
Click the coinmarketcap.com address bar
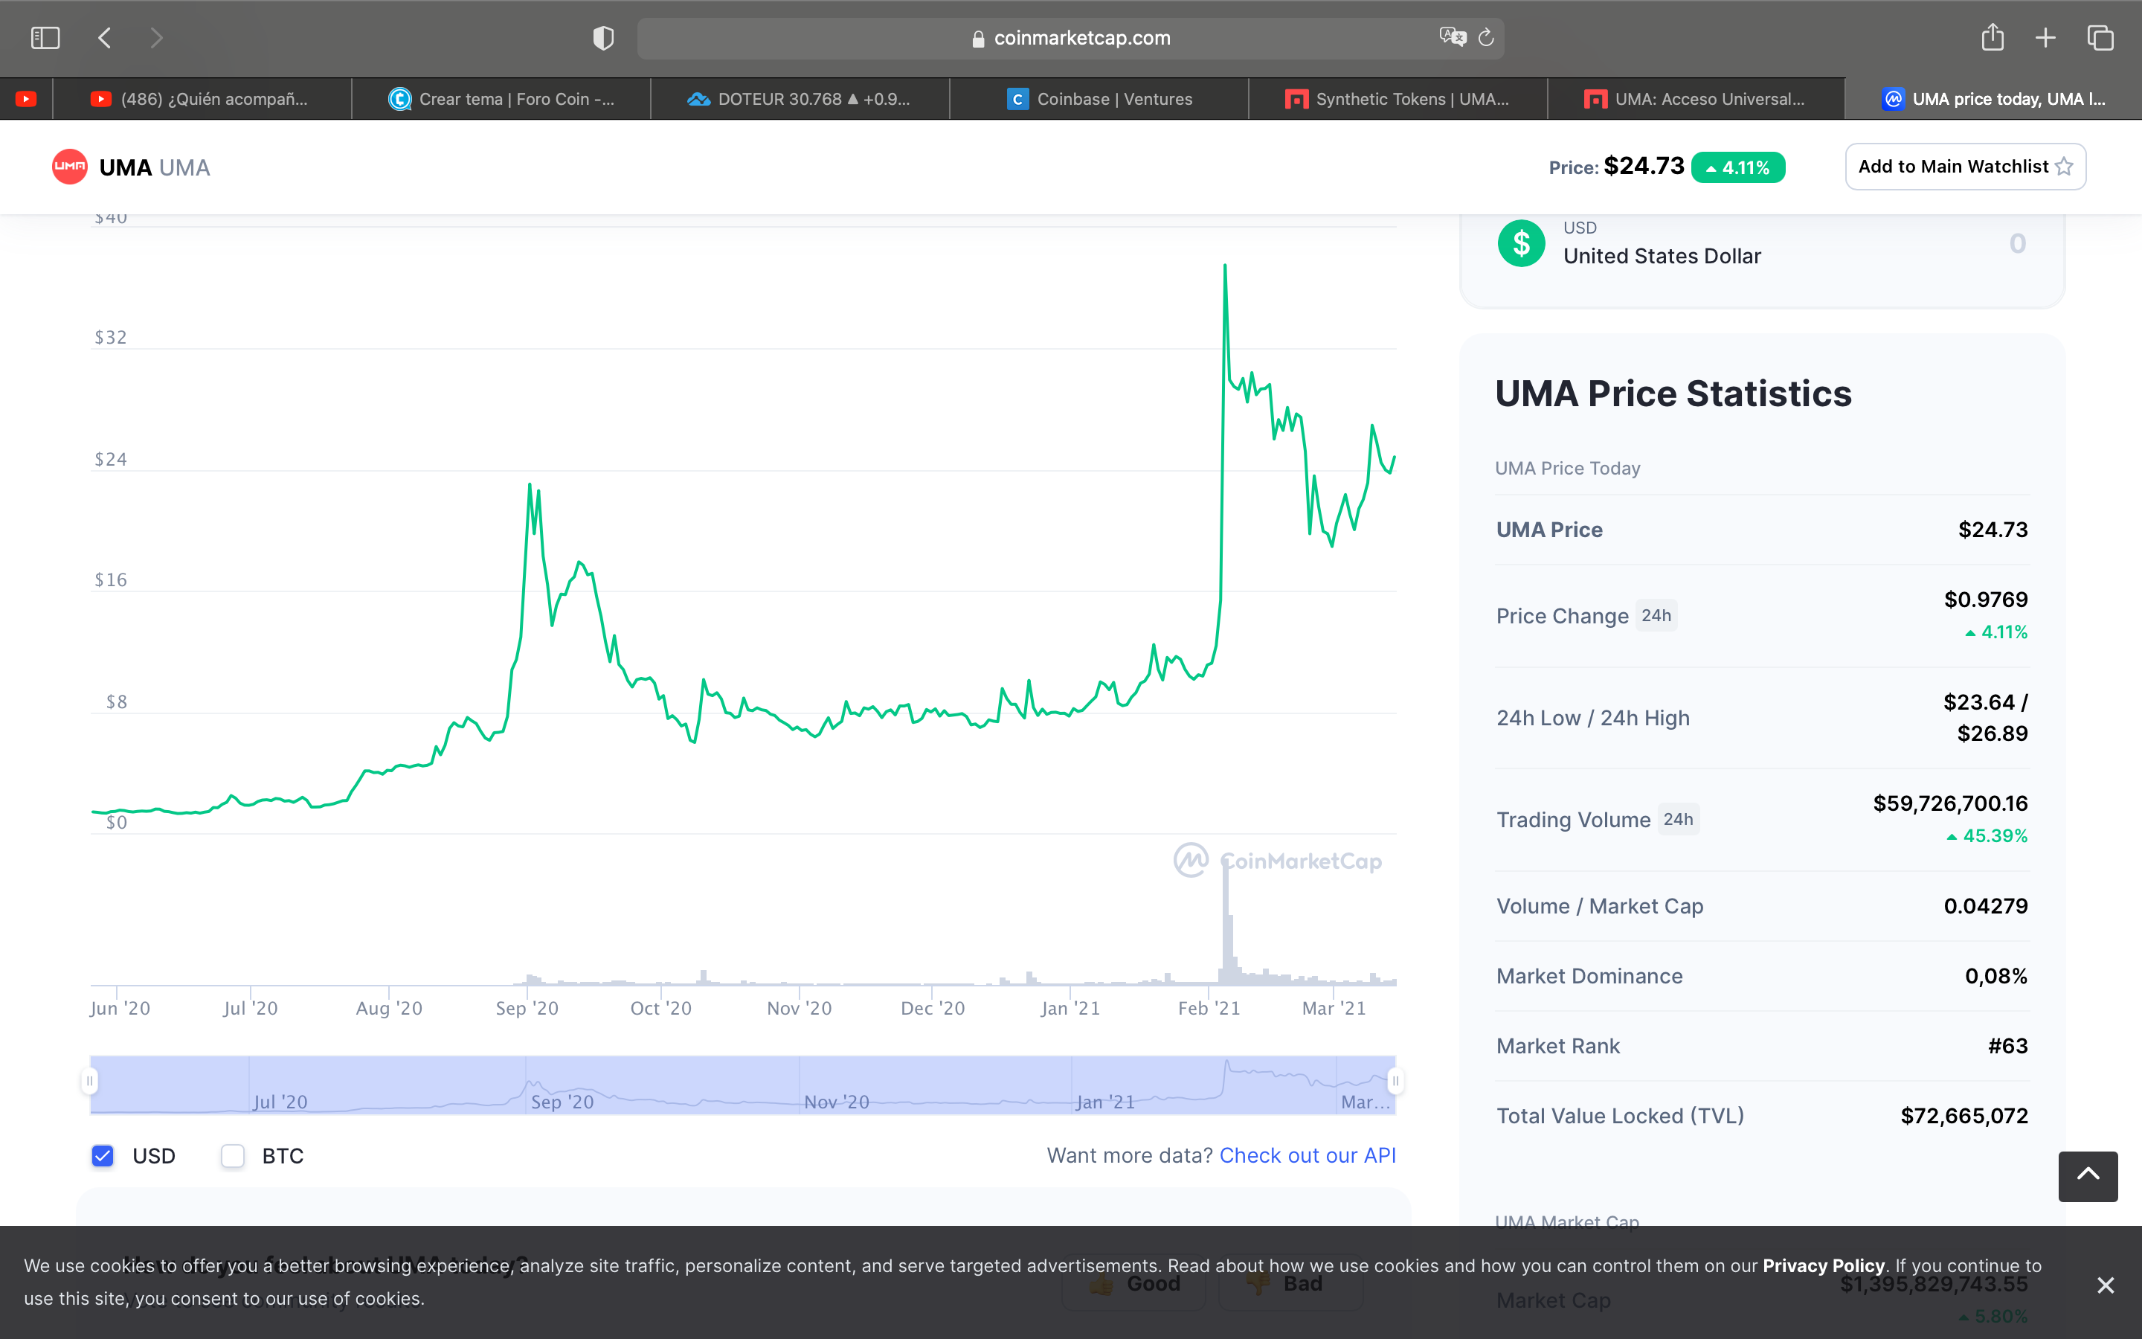[x=1070, y=38]
